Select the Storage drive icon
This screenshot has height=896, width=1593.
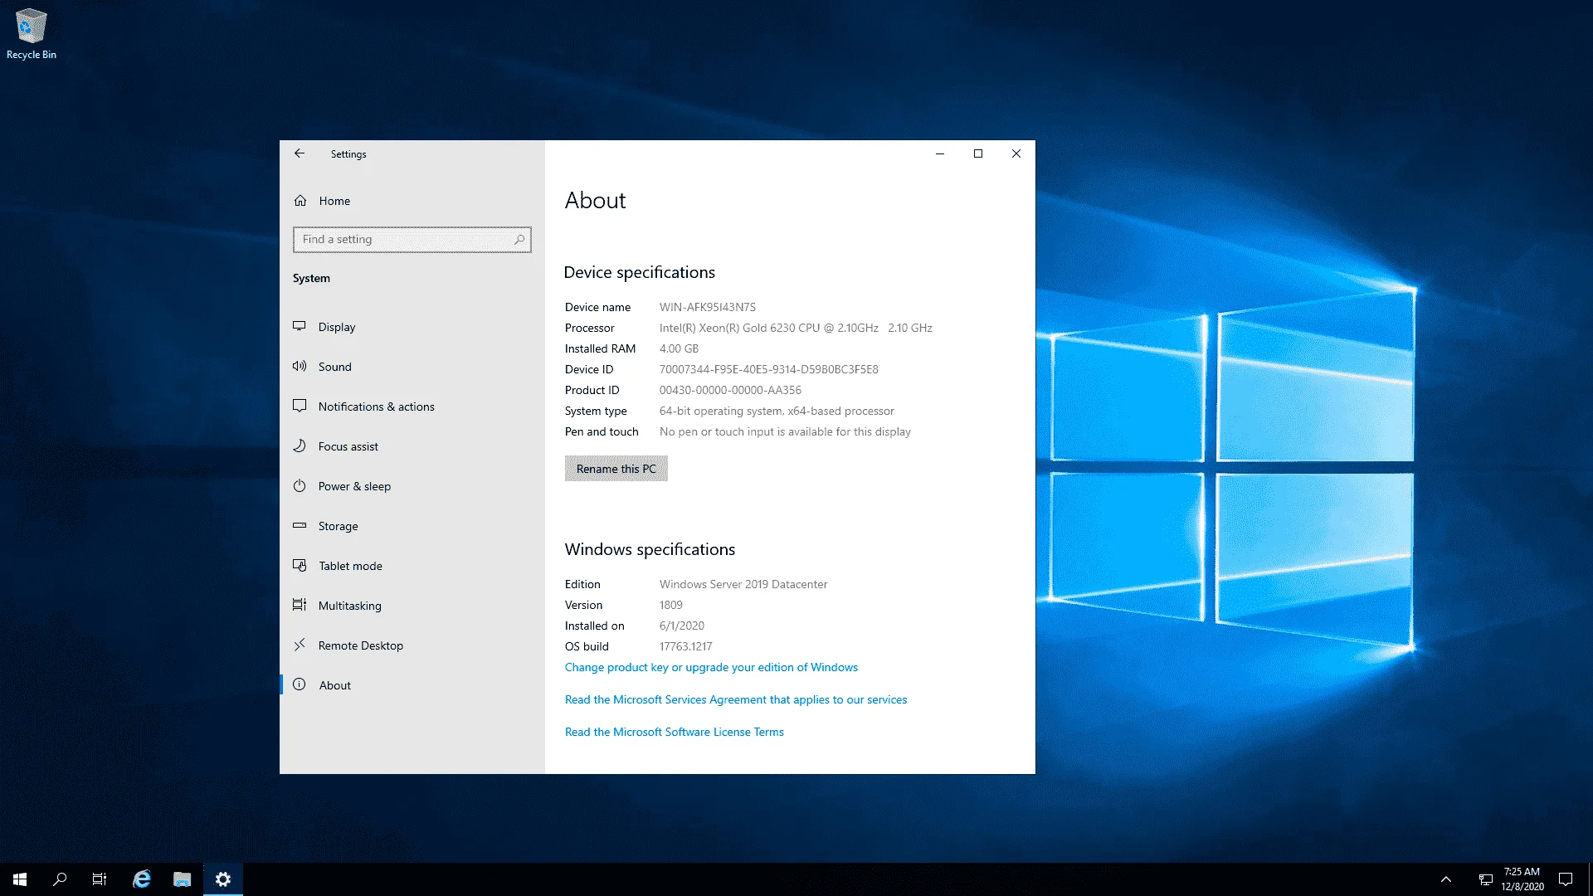coord(300,525)
